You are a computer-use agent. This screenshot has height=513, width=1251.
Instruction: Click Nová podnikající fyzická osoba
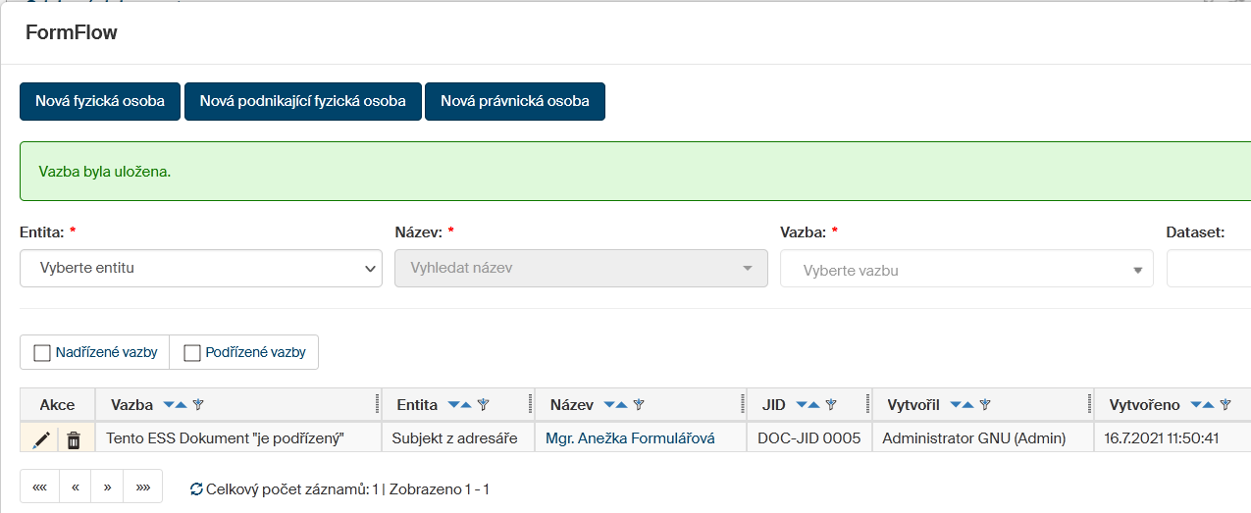pyautogui.click(x=302, y=102)
